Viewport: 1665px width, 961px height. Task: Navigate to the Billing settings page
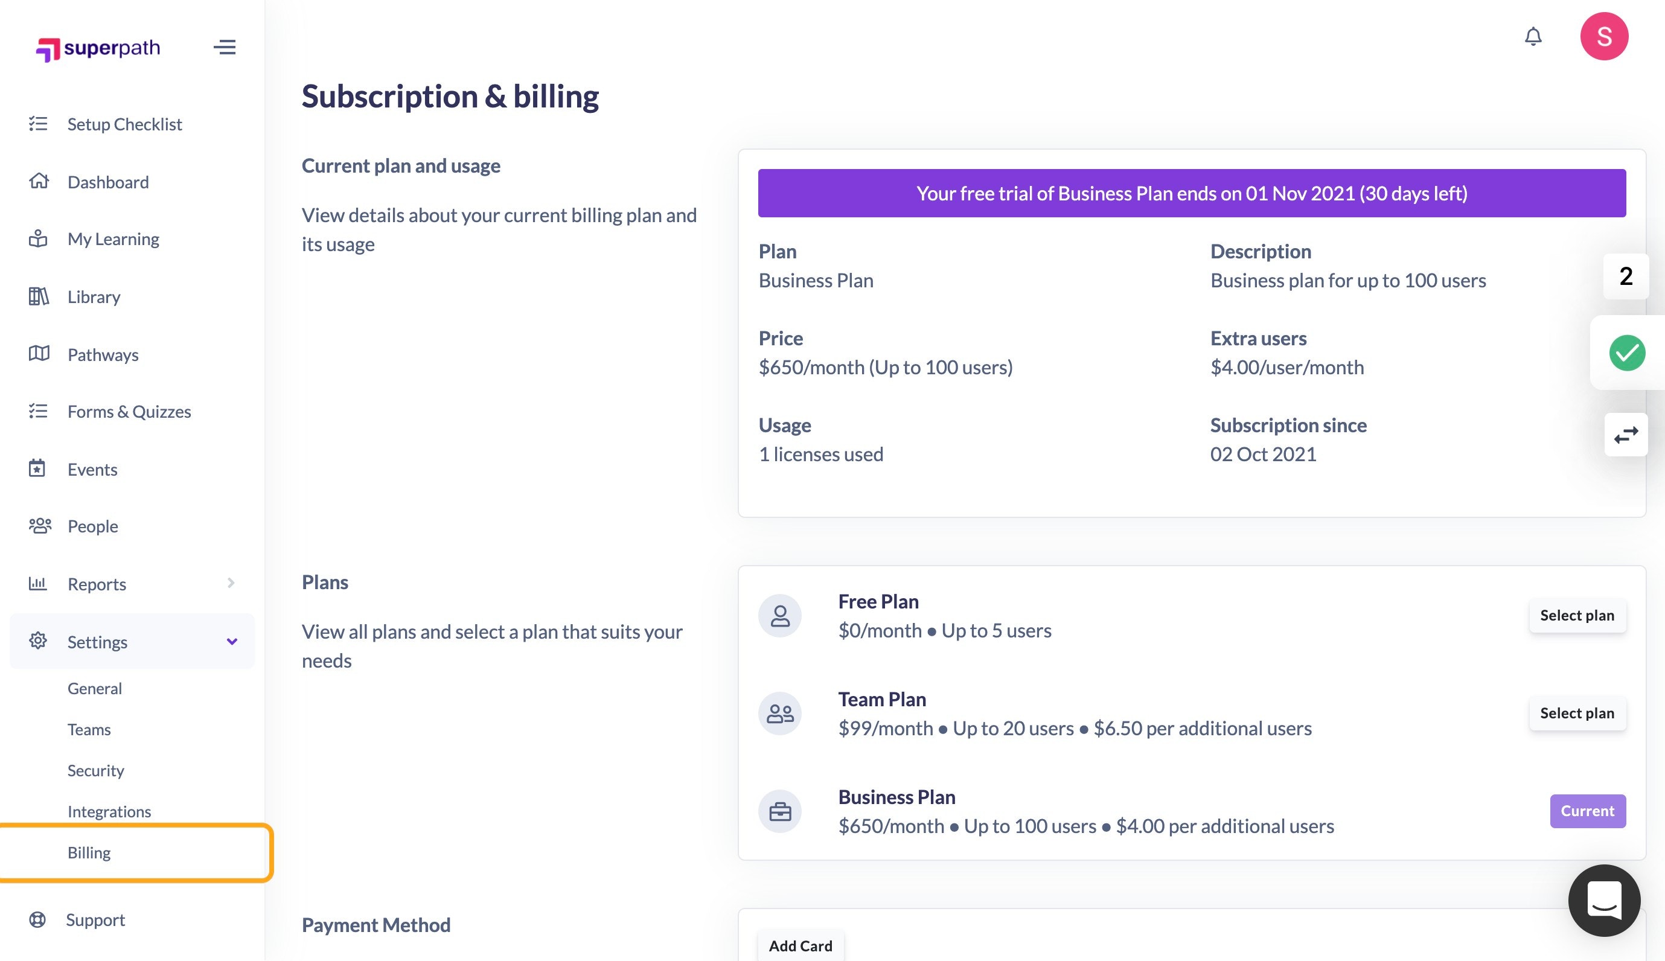coord(89,852)
